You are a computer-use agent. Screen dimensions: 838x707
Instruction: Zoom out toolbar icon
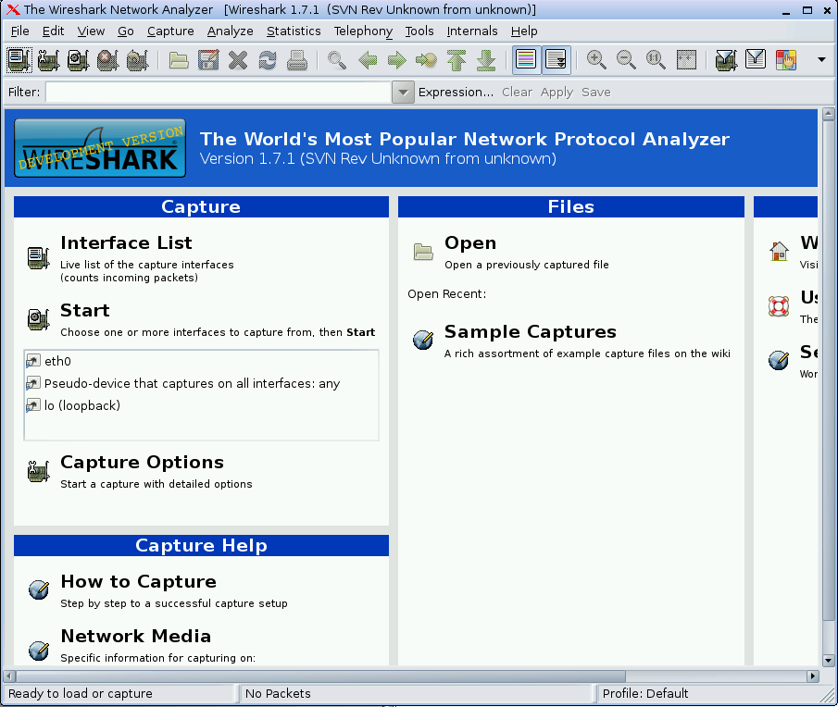pyautogui.click(x=626, y=60)
